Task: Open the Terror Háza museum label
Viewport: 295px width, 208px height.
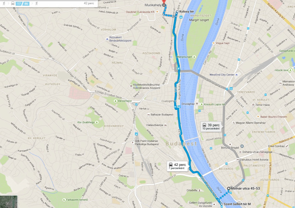Action: pyautogui.click(x=262, y=105)
